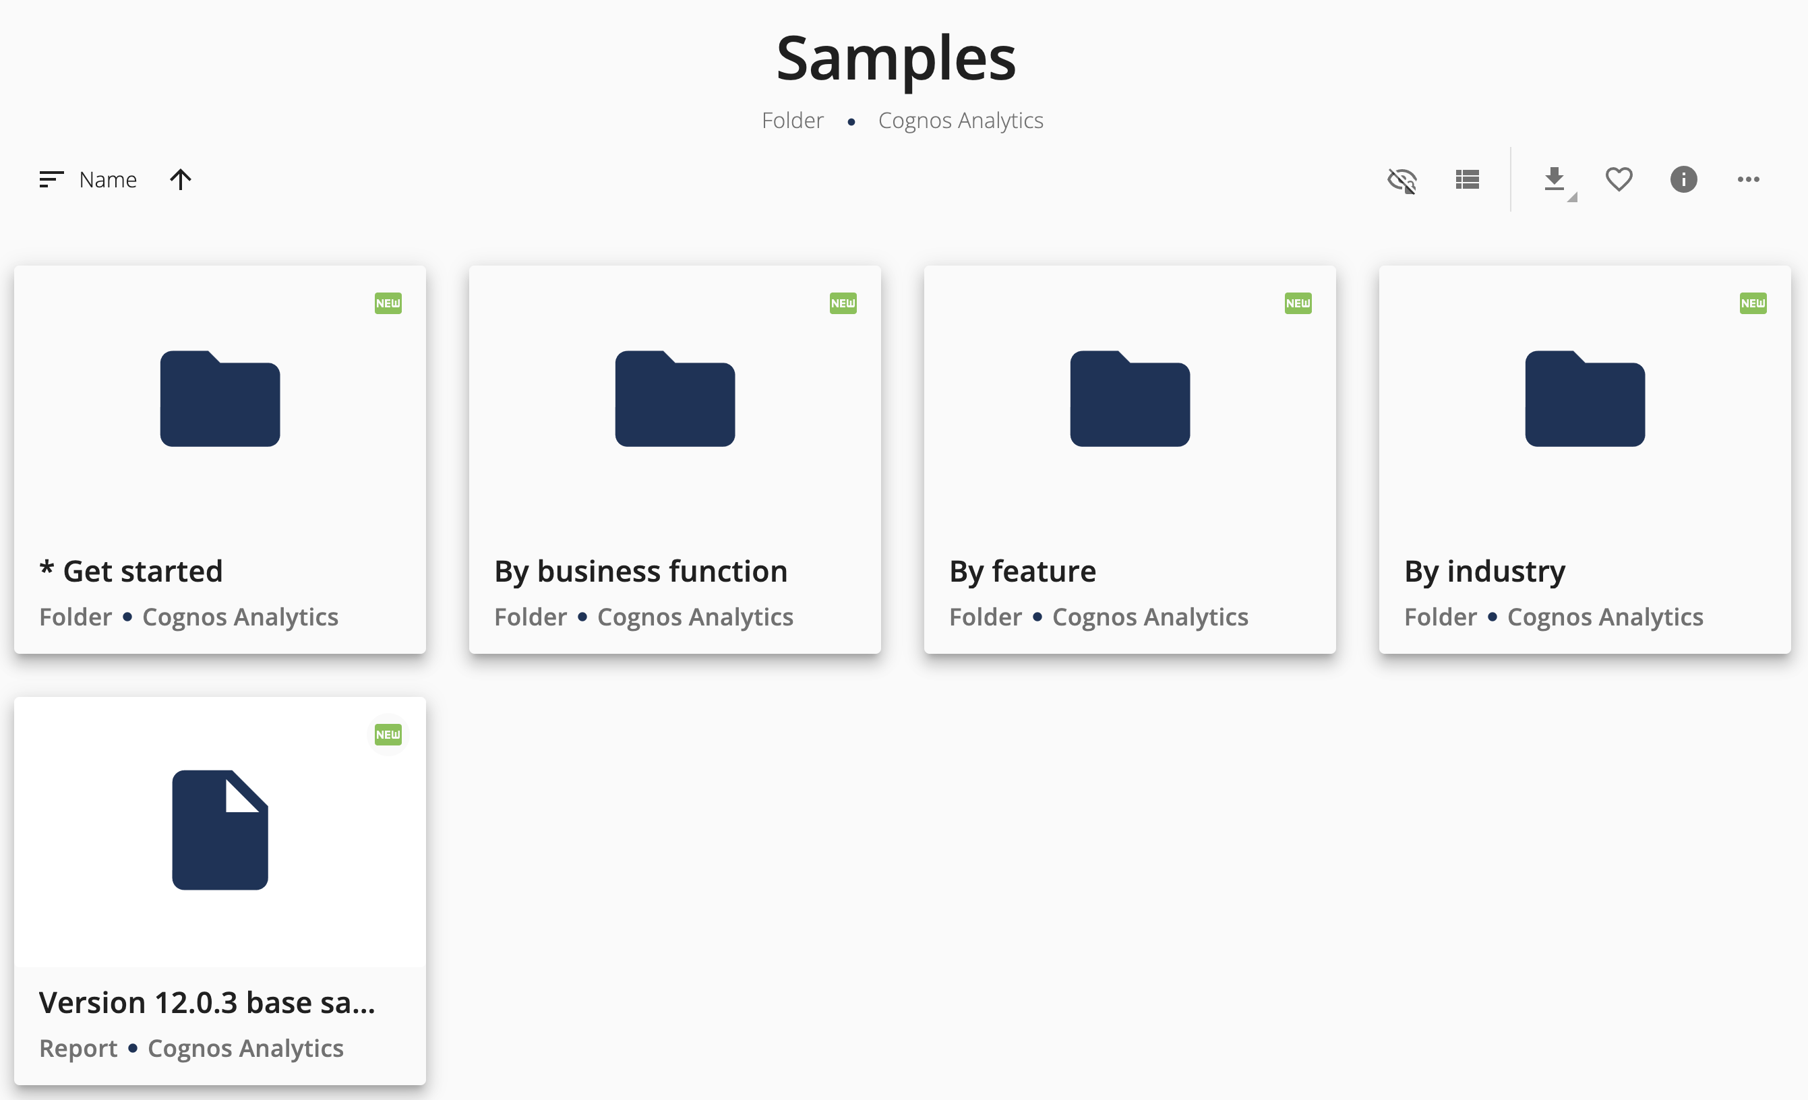1808x1100 pixels.
Task: Open the sort options icon beside Name
Action: click(x=51, y=179)
